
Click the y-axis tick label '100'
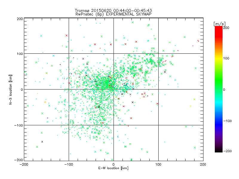coord(20,54)
